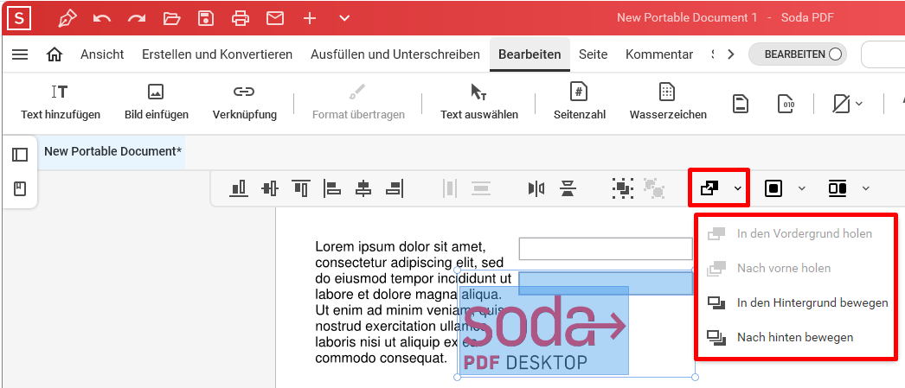
Task: Flip object horizontally
Action: tap(536, 188)
